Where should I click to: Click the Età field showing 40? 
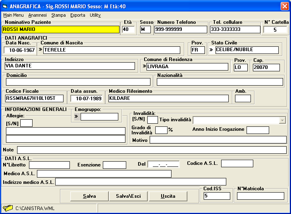click(128, 29)
